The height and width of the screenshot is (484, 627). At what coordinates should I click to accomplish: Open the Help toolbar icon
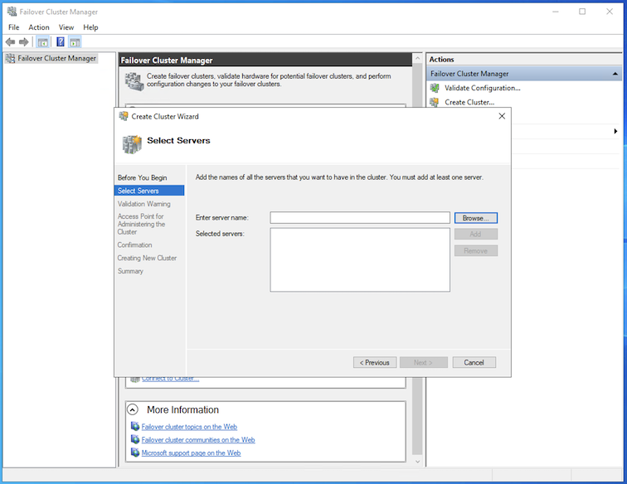tap(61, 42)
